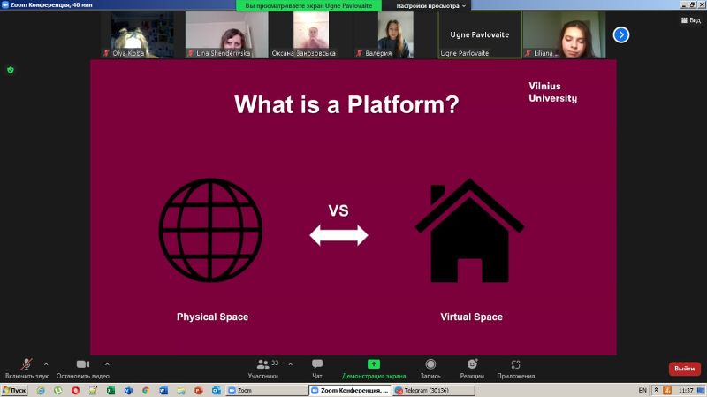
Task: Leave meeting with red Выйти button
Action: (x=684, y=369)
